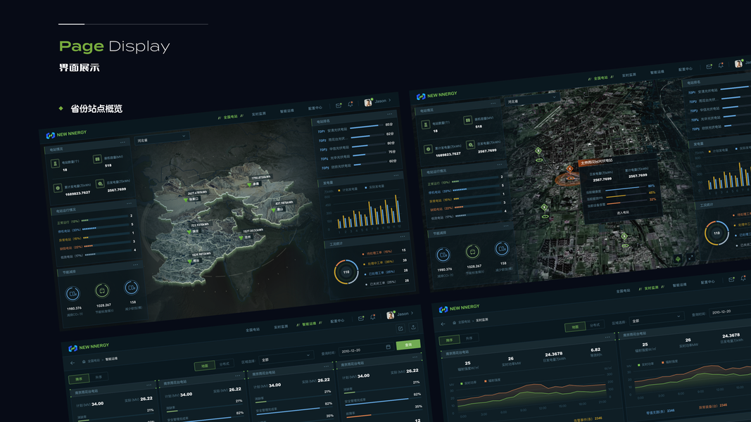The height and width of the screenshot is (422, 751).
Task: Click the export upload icon in 智能运维 dashboard toolbar
Action: [x=413, y=327]
